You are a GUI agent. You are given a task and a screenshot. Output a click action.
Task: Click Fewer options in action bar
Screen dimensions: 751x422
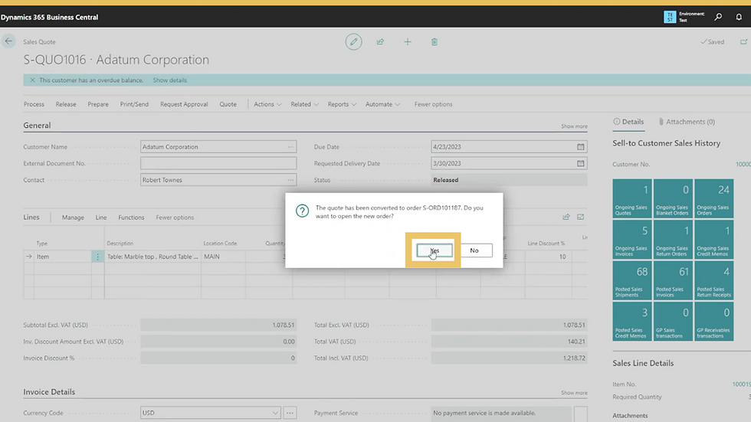[433, 104]
